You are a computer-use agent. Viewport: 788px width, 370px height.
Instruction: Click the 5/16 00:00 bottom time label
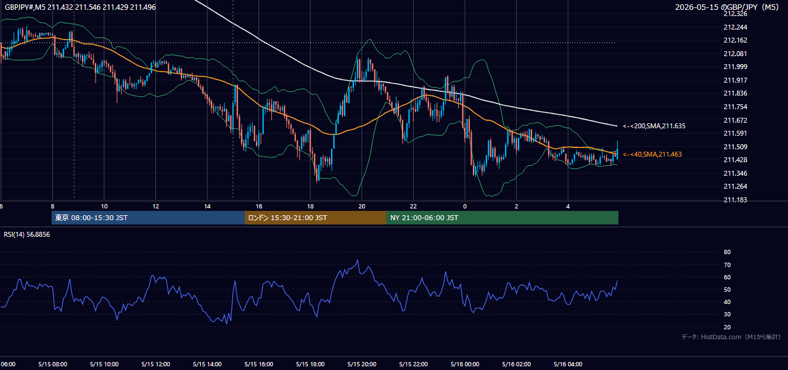pyautogui.click(x=464, y=364)
